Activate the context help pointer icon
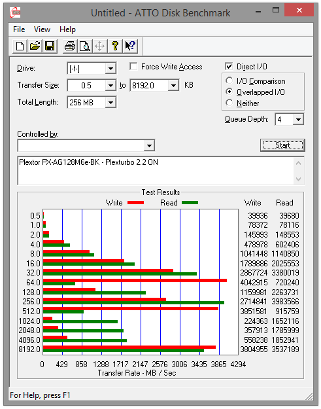321x409 pixels. (x=130, y=46)
